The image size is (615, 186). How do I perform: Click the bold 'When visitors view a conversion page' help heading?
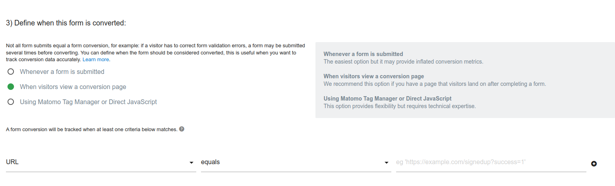(373, 76)
